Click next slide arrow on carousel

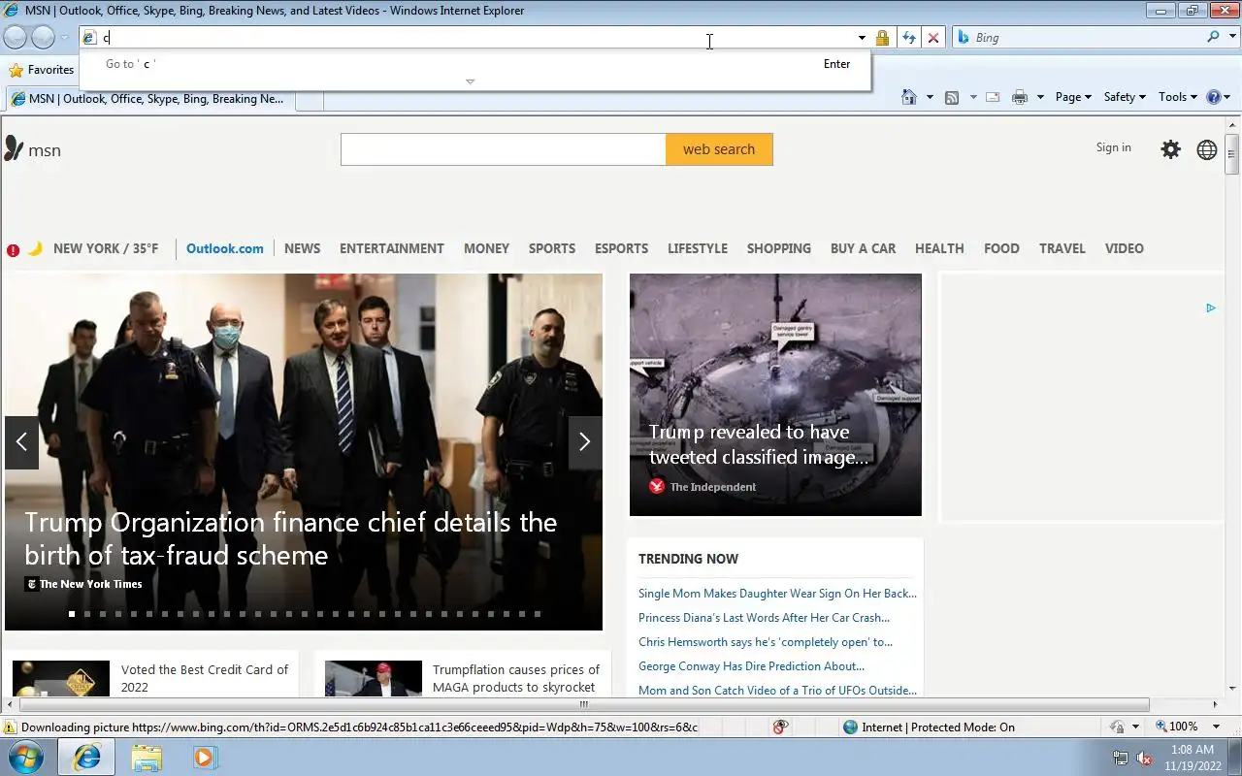[x=584, y=442]
